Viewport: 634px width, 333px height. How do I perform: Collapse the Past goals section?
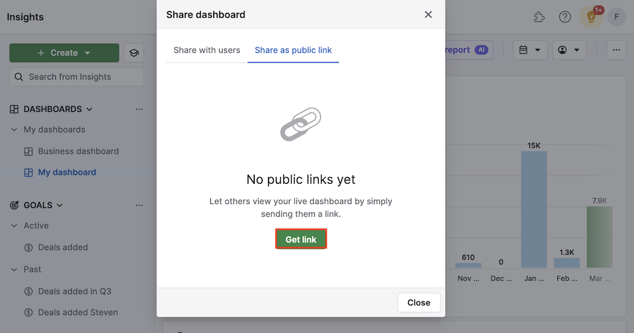(x=13, y=269)
